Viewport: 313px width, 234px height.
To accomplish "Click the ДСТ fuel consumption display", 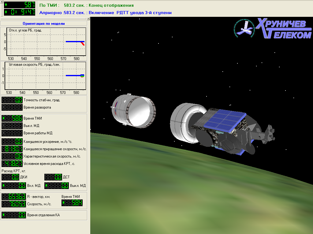I will coord(53,177).
